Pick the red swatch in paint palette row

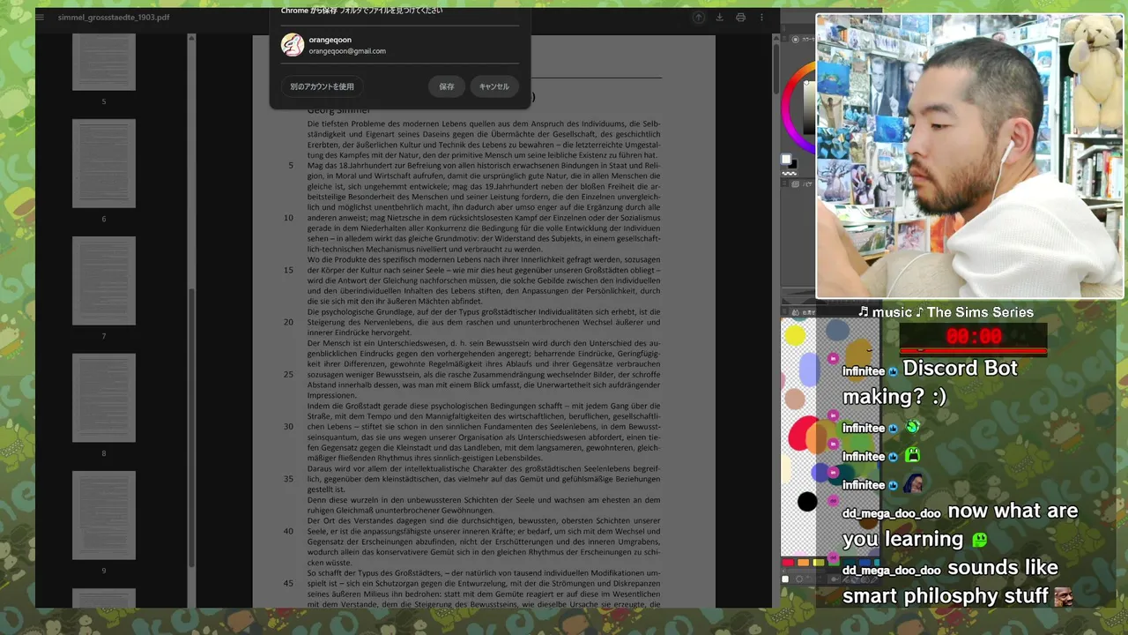pos(788,562)
